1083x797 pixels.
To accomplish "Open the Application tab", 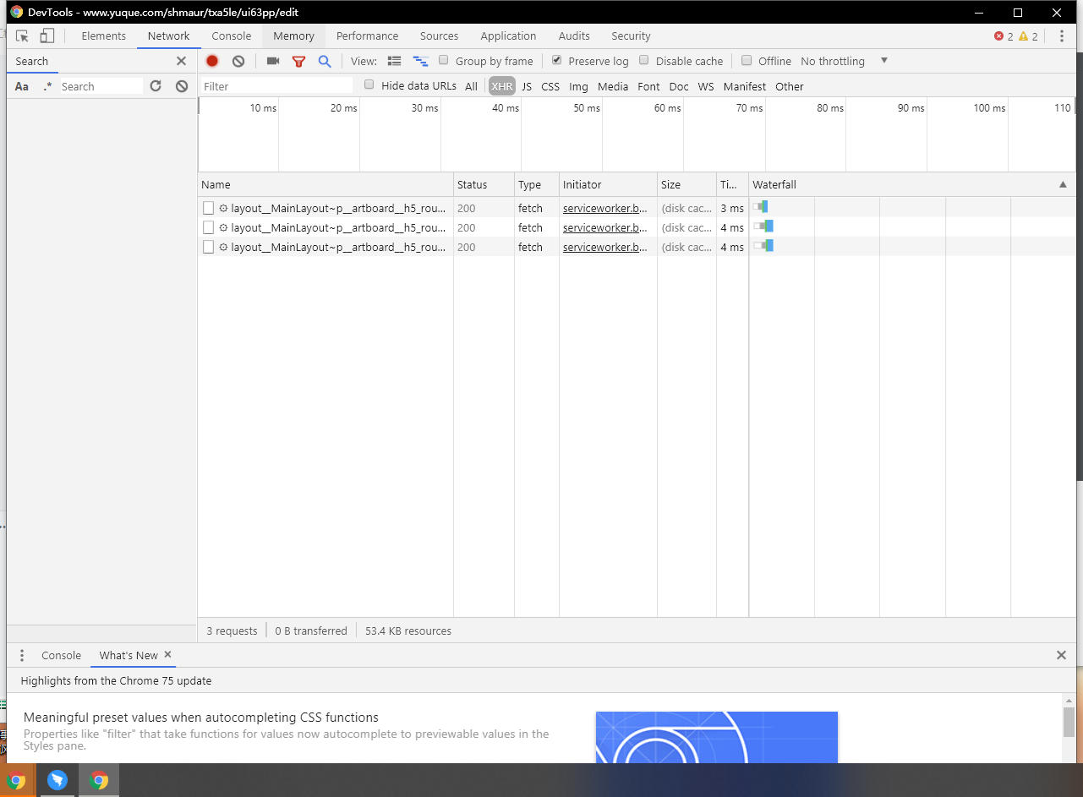I will [x=508, y=36].
